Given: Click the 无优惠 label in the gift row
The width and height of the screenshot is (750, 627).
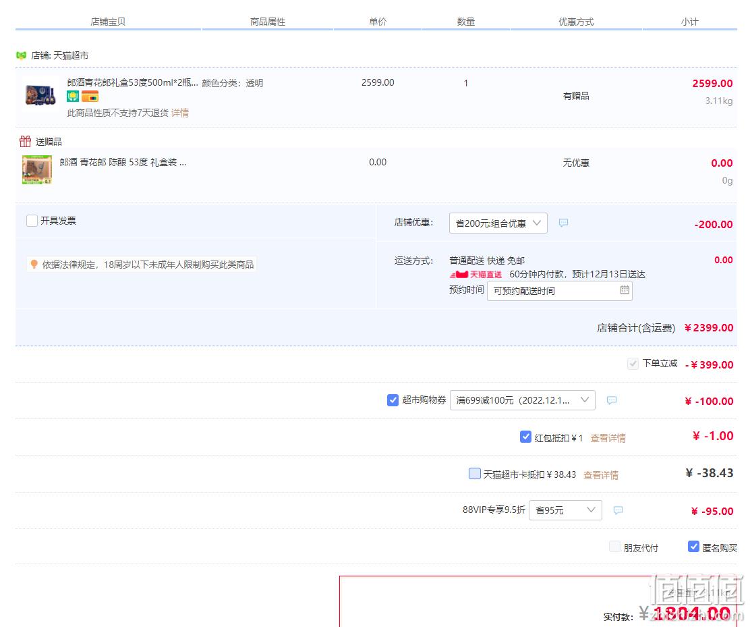Looking at the screenshot, I should pos(576,163).
